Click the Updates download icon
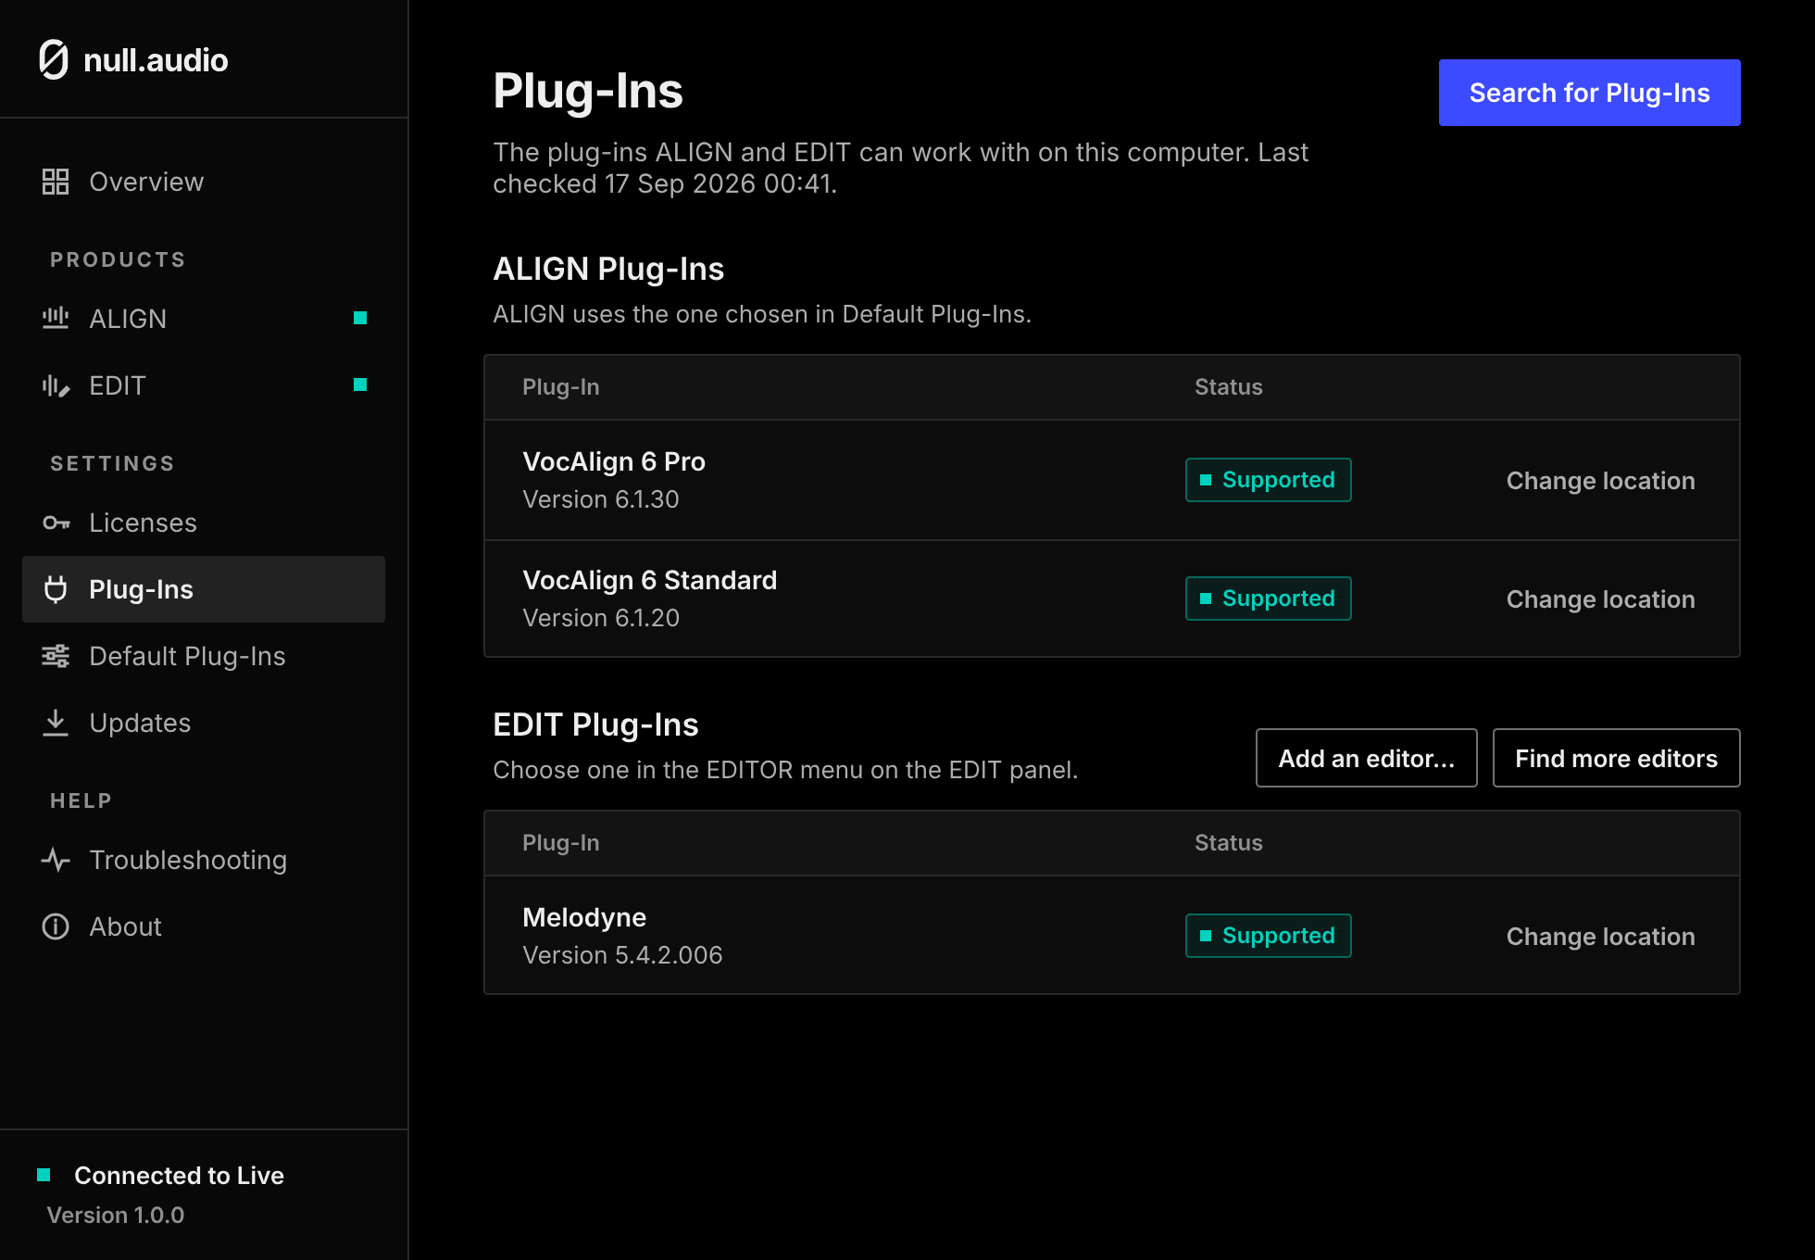Screen dimensions: 1815x1260 (56, 723)
